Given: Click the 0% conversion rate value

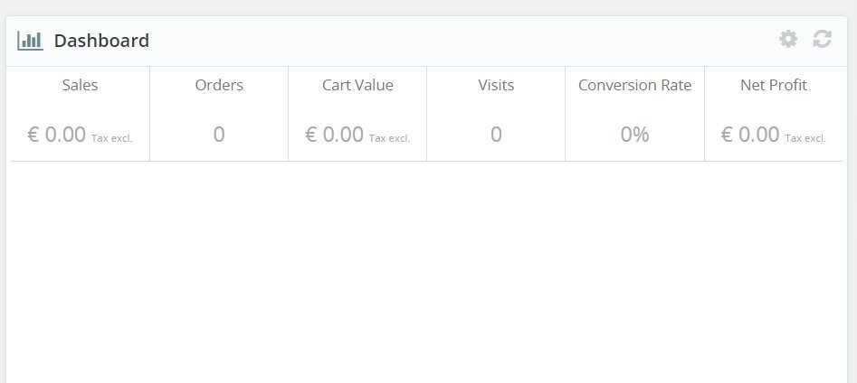Looking at the screenshot, I should [634, 135].
